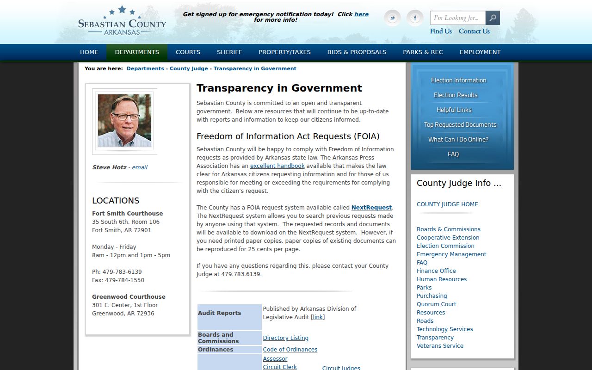Open "What Can I Do Online?"

coord(458,140)
